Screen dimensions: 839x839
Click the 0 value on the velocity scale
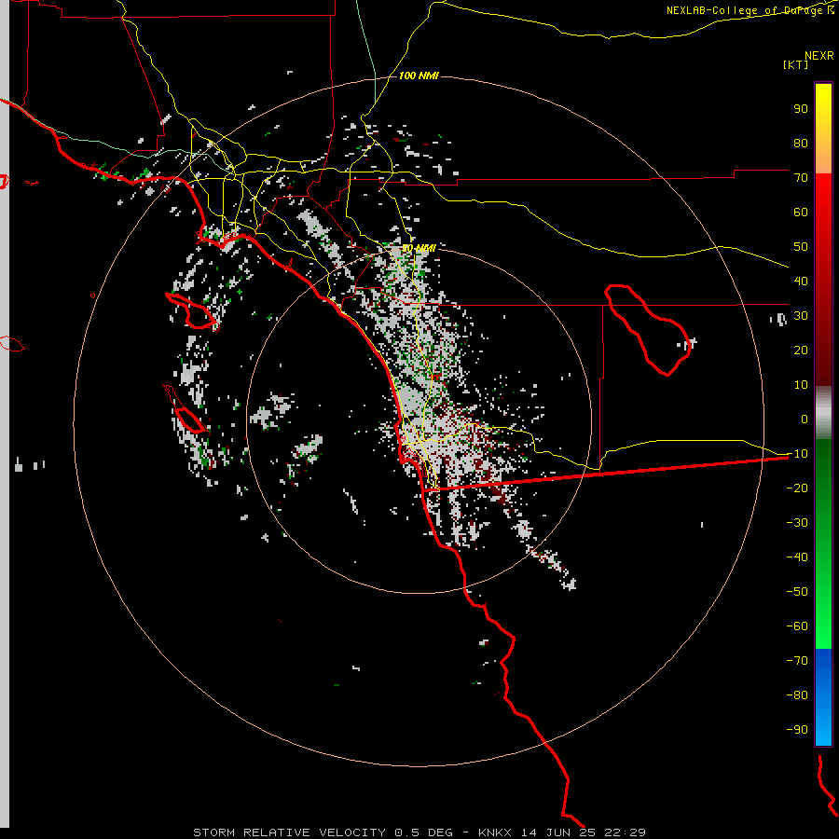click(x=805, y=419)
